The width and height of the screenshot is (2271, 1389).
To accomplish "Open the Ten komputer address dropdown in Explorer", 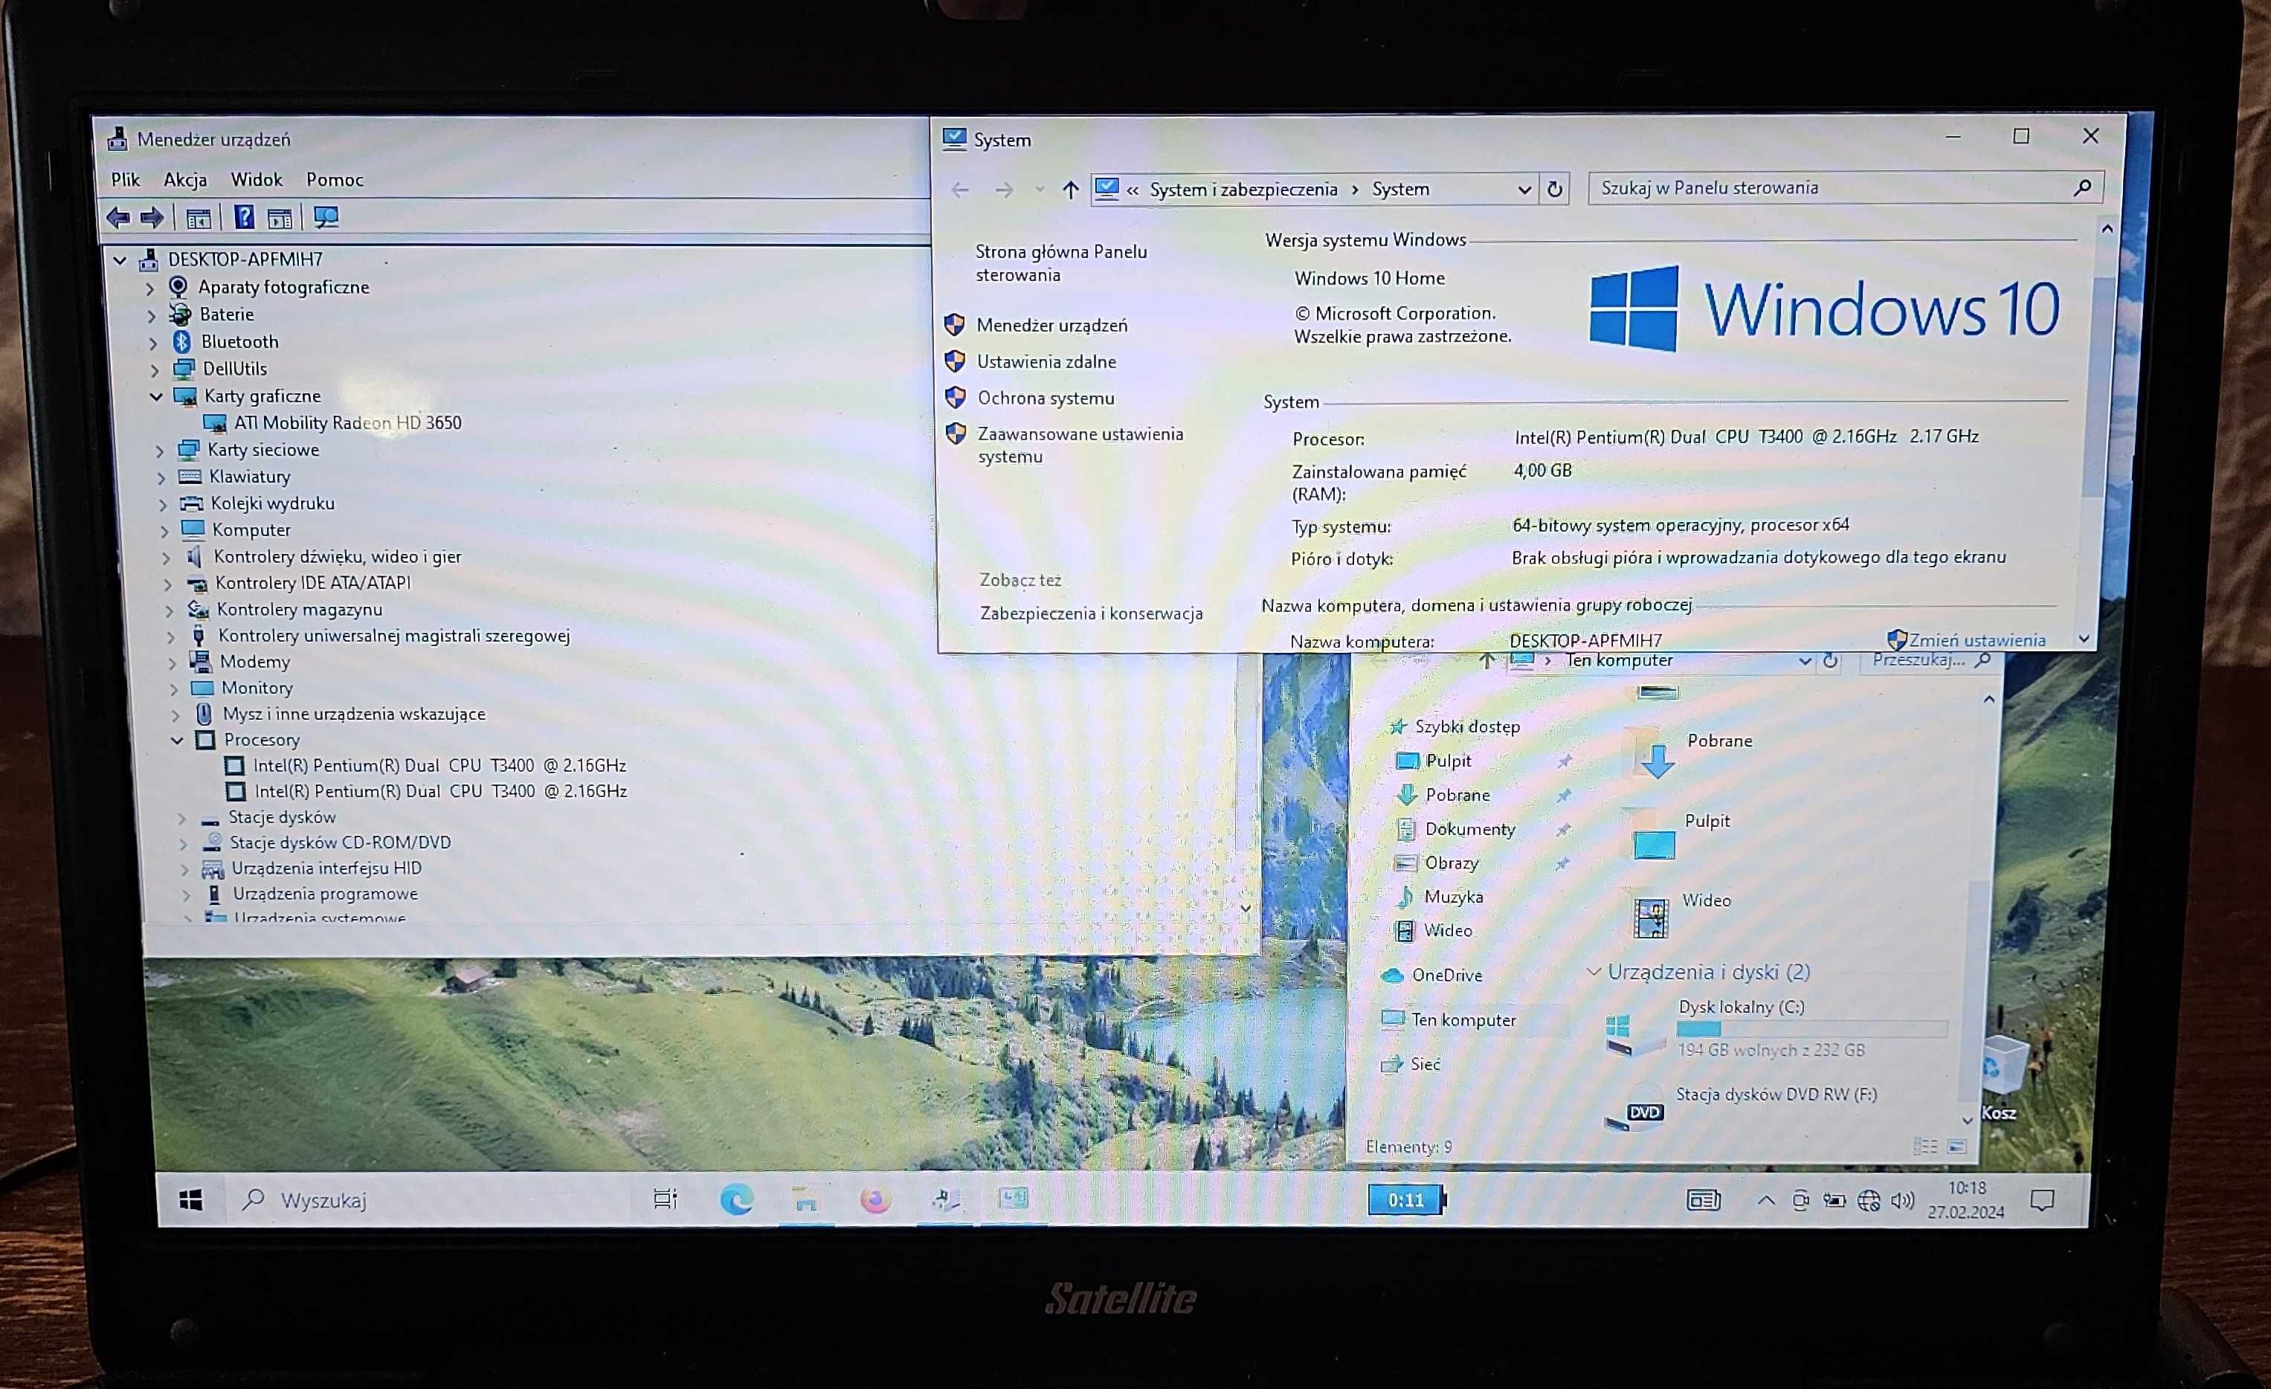I will point(1805,661).
